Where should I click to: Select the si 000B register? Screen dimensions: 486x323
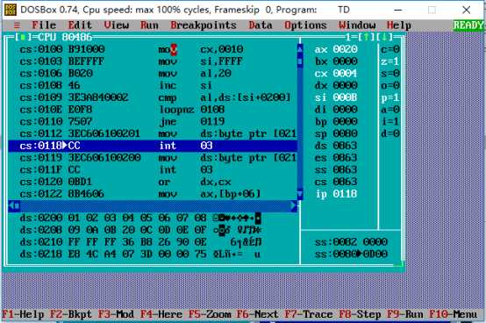336,97
